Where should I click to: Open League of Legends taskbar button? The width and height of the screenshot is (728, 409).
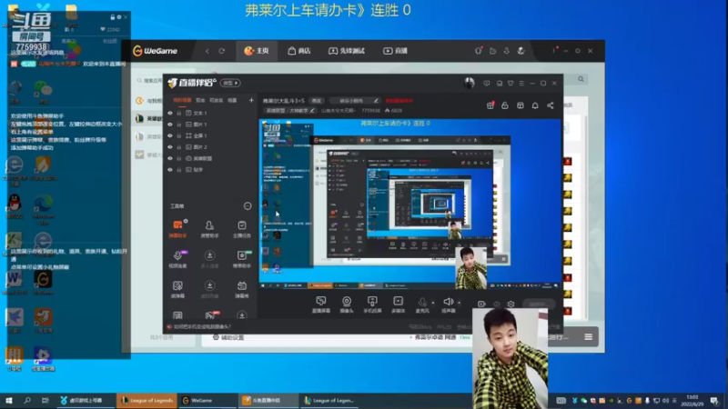click(x=147, y=400)
